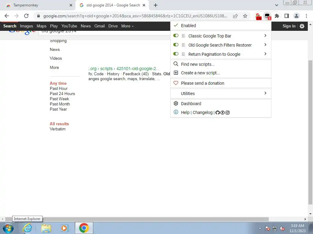Click the horizontal scrollbar at bottom
This screenshot has width=313, height=234.
[x=137, y=219]
